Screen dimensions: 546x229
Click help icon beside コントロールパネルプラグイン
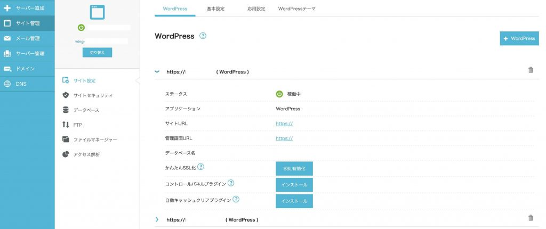(230, 183)
